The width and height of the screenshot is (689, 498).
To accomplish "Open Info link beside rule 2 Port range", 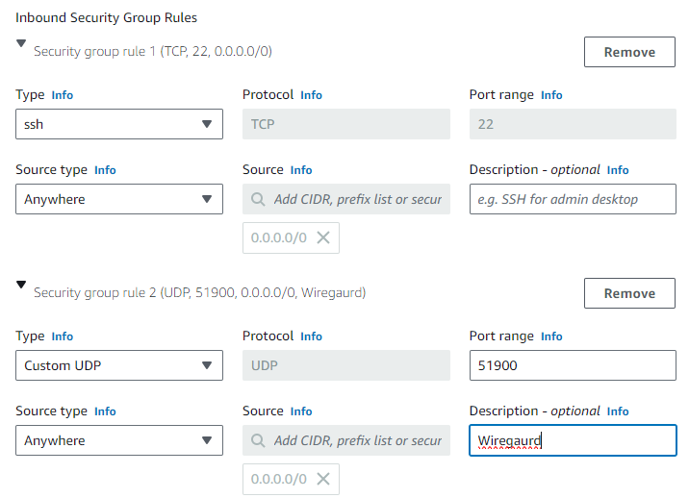I will click(x=551, y=336).
